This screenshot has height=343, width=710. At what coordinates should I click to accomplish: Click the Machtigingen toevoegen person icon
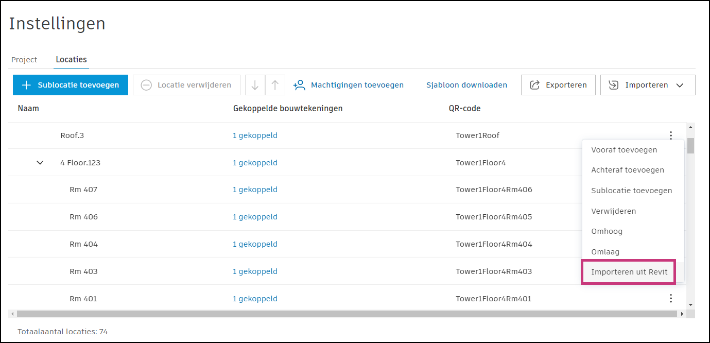(299, 85)
